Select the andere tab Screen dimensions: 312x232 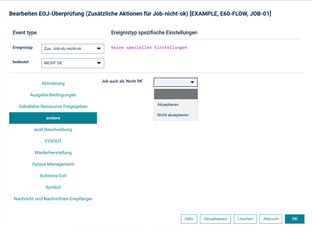[53, 118]
